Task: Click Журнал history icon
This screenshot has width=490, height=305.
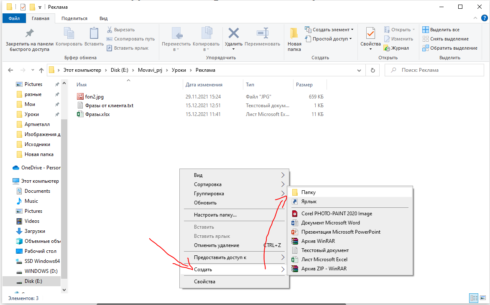Action: [x=396, y=48]
